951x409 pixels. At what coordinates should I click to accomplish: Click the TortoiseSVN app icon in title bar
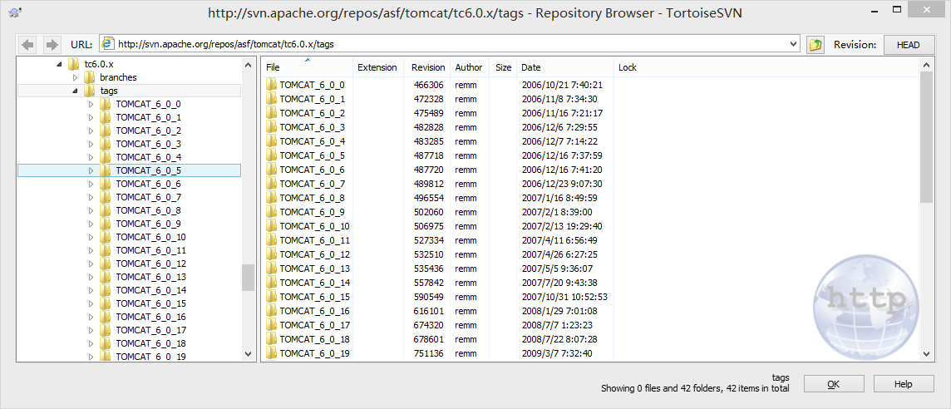(x=17, y=12)
